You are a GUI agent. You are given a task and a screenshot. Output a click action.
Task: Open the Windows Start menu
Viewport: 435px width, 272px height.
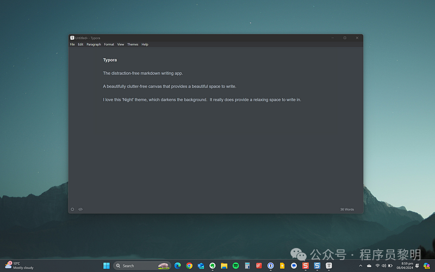tap(107, 265)
